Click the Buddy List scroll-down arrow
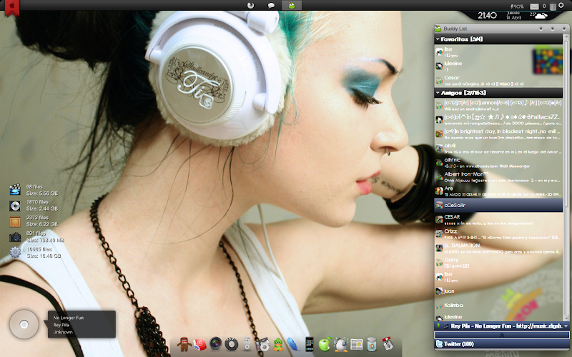The height and width of the screenshot is (357, 572). (x=566, y=318)
